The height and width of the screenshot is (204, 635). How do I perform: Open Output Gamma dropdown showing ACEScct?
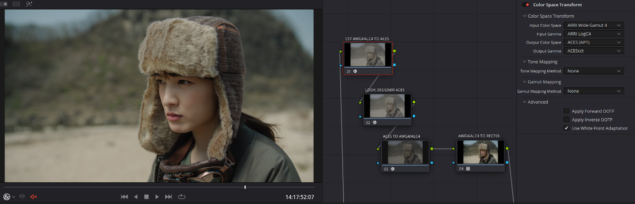(593, 51)
